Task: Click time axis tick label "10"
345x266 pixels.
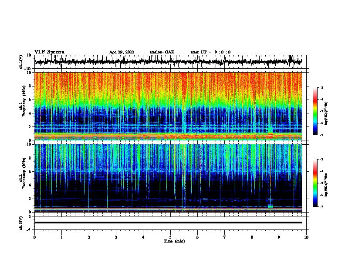Action: pos(306,237)
